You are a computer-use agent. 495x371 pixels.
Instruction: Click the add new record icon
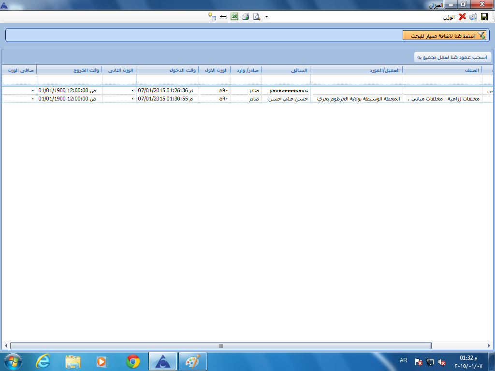click(211, 16)
